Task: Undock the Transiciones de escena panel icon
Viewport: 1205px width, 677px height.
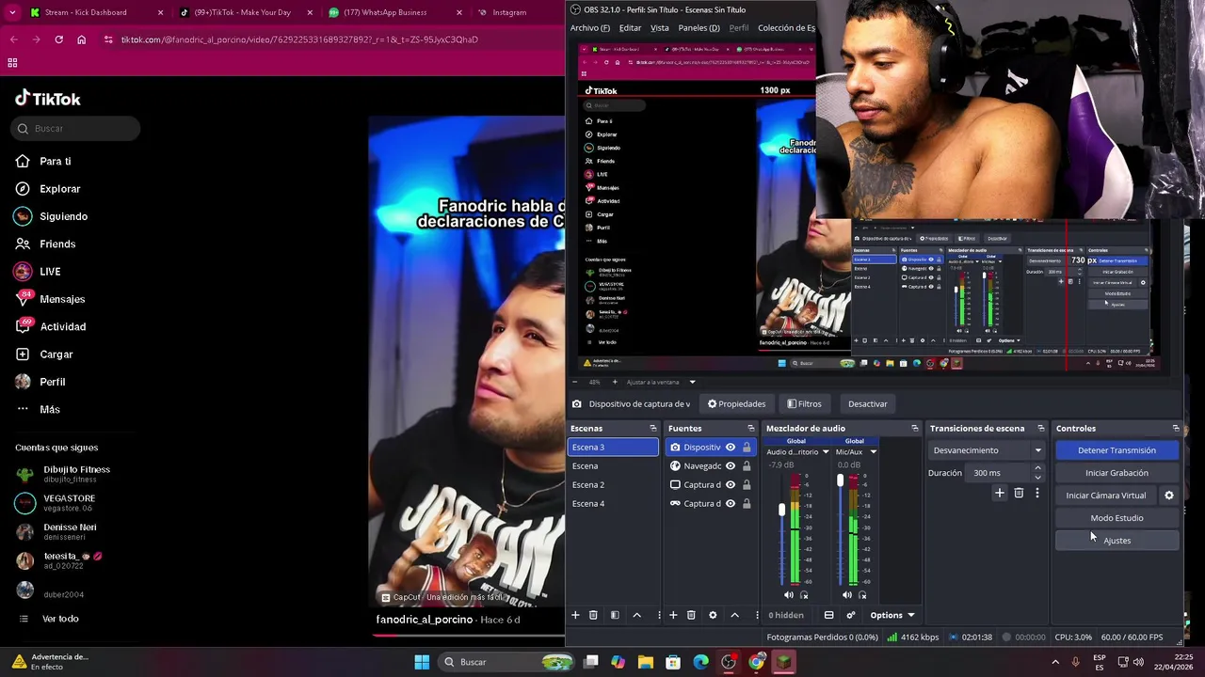Action: click(1040, 429)
